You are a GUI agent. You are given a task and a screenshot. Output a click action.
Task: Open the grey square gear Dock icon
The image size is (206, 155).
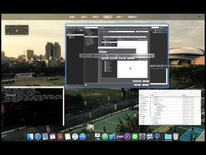[x=142, y=136]
